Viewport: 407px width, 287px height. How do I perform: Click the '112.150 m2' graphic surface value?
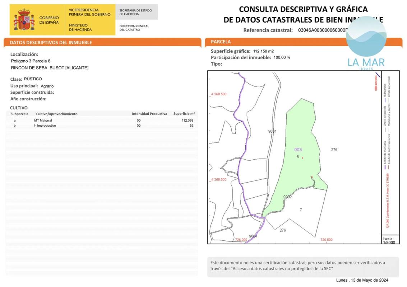(x=263, y=51)
